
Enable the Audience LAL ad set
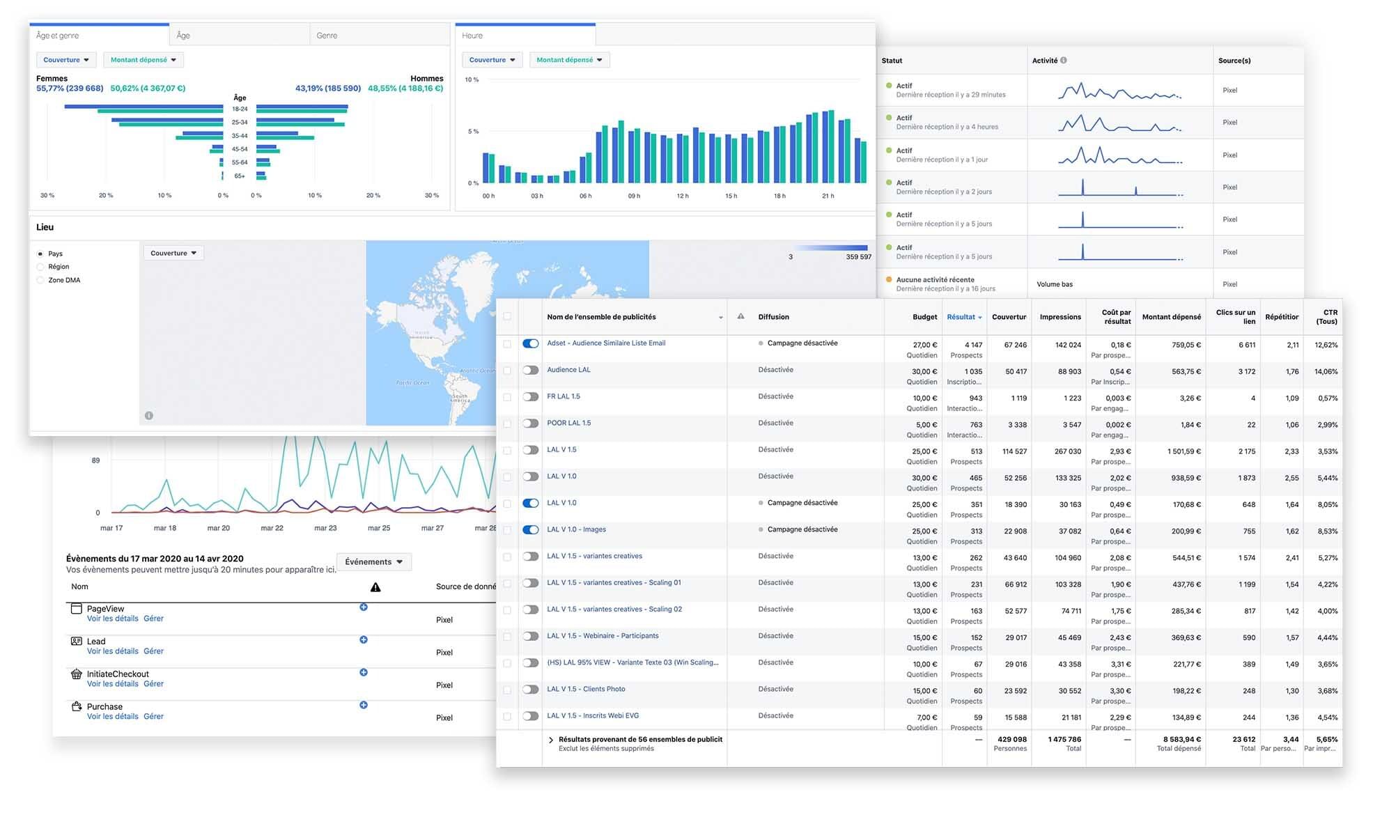531,370
